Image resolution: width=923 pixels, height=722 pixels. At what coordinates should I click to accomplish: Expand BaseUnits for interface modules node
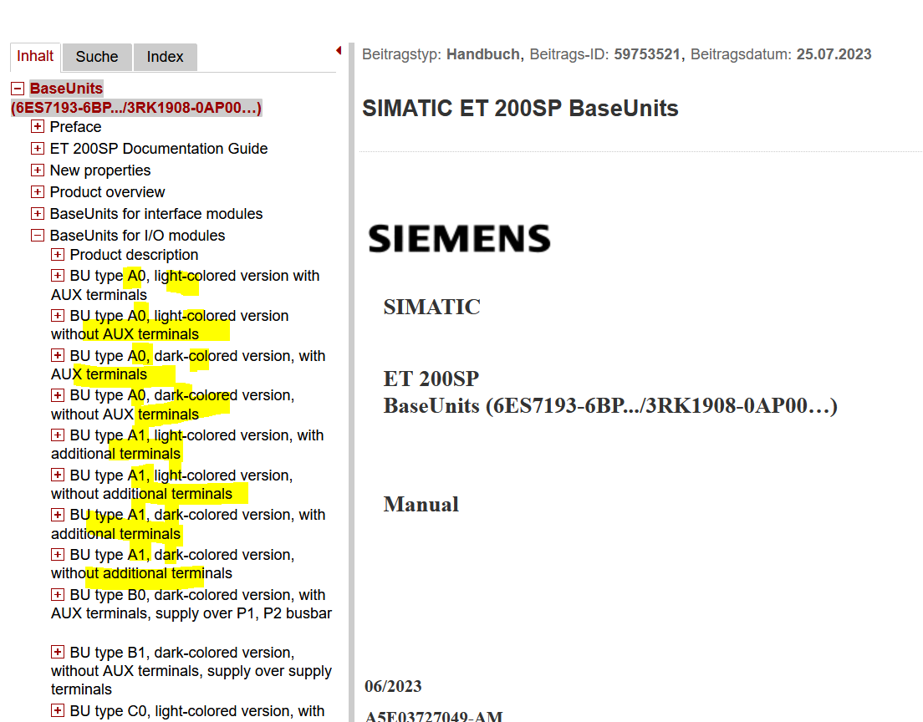37,214
